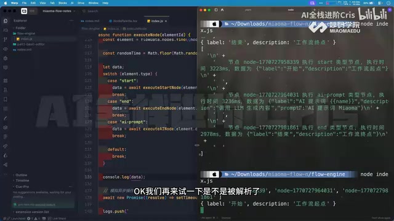Click the eye icon in the activity bar
The width and height of the screenshot is (394, 221).
point(6,49)
